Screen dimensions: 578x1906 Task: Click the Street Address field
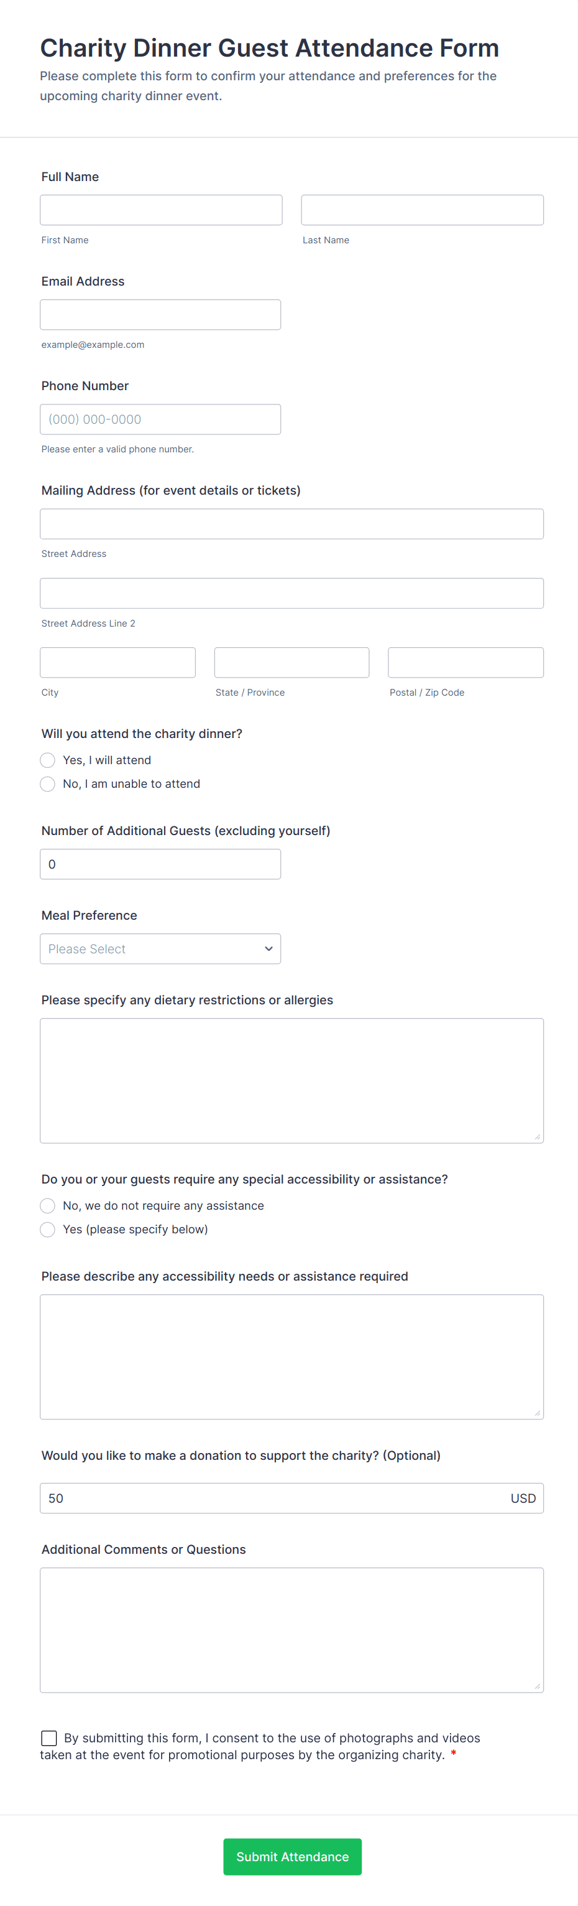pos(292,524)
